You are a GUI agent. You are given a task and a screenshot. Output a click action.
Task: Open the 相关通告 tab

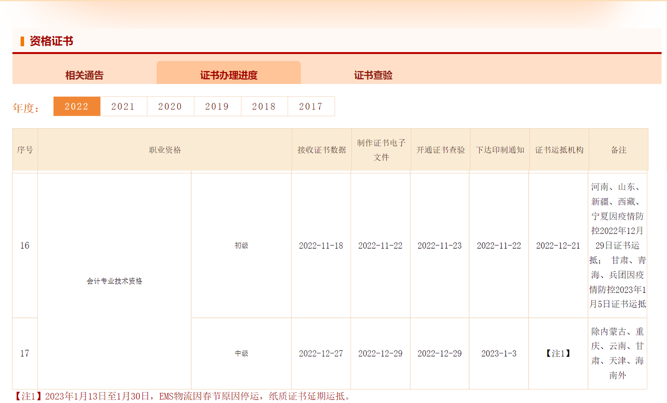click(84, 75)
